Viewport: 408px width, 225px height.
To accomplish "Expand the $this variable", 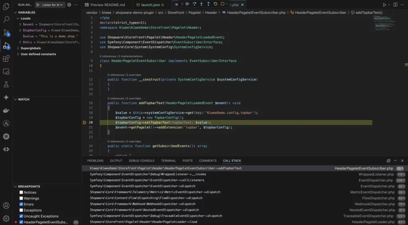I will click(x=20, y=42).
